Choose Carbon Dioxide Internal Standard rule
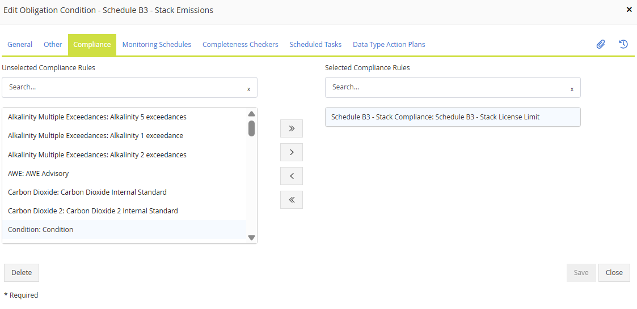The image size is (637, 309). tap(87, 192)
